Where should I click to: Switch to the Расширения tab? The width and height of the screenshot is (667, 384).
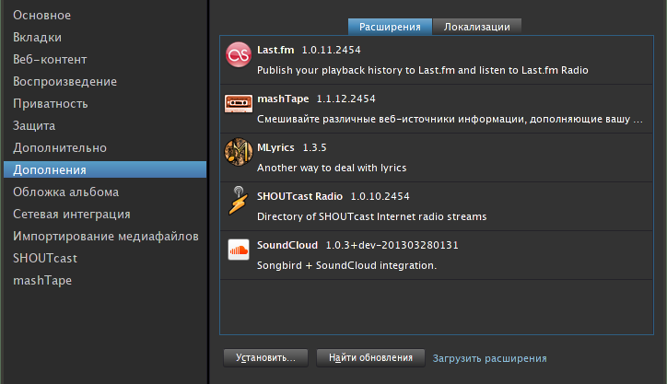point(390,27)
